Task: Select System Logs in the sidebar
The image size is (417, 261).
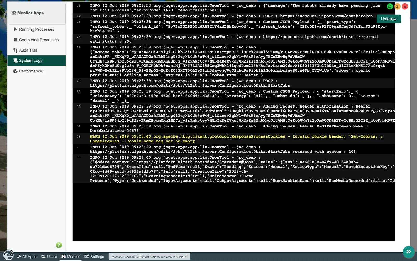Action: tap(36, 61)
